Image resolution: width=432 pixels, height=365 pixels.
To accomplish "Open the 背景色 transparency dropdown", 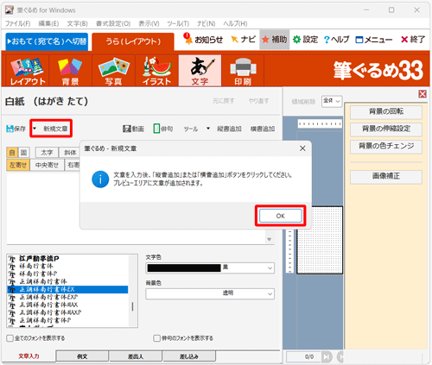I will [210, 293].
